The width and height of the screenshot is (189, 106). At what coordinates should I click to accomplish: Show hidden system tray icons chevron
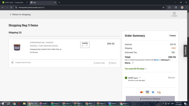pyautogui.click(x=163, y=104)
